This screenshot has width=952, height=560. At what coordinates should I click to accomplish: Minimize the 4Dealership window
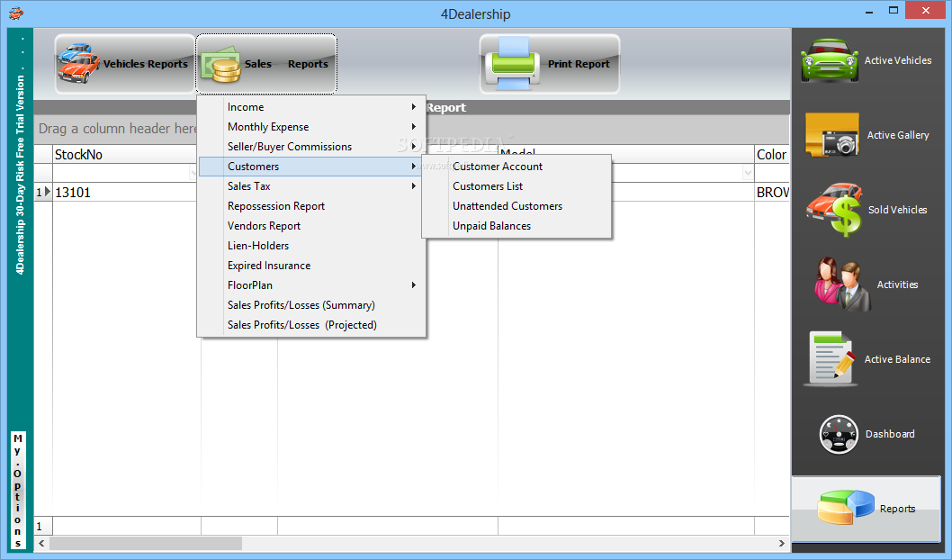[x=869, y=12]
